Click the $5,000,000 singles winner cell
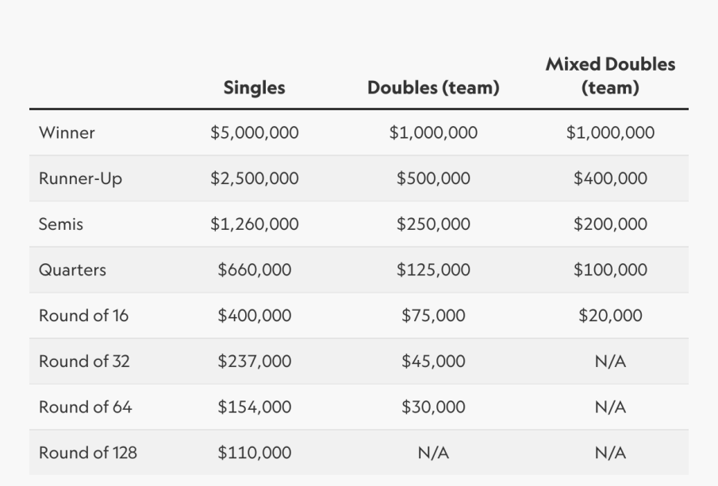The image size is (718, 486). click(x=255, y=132)
